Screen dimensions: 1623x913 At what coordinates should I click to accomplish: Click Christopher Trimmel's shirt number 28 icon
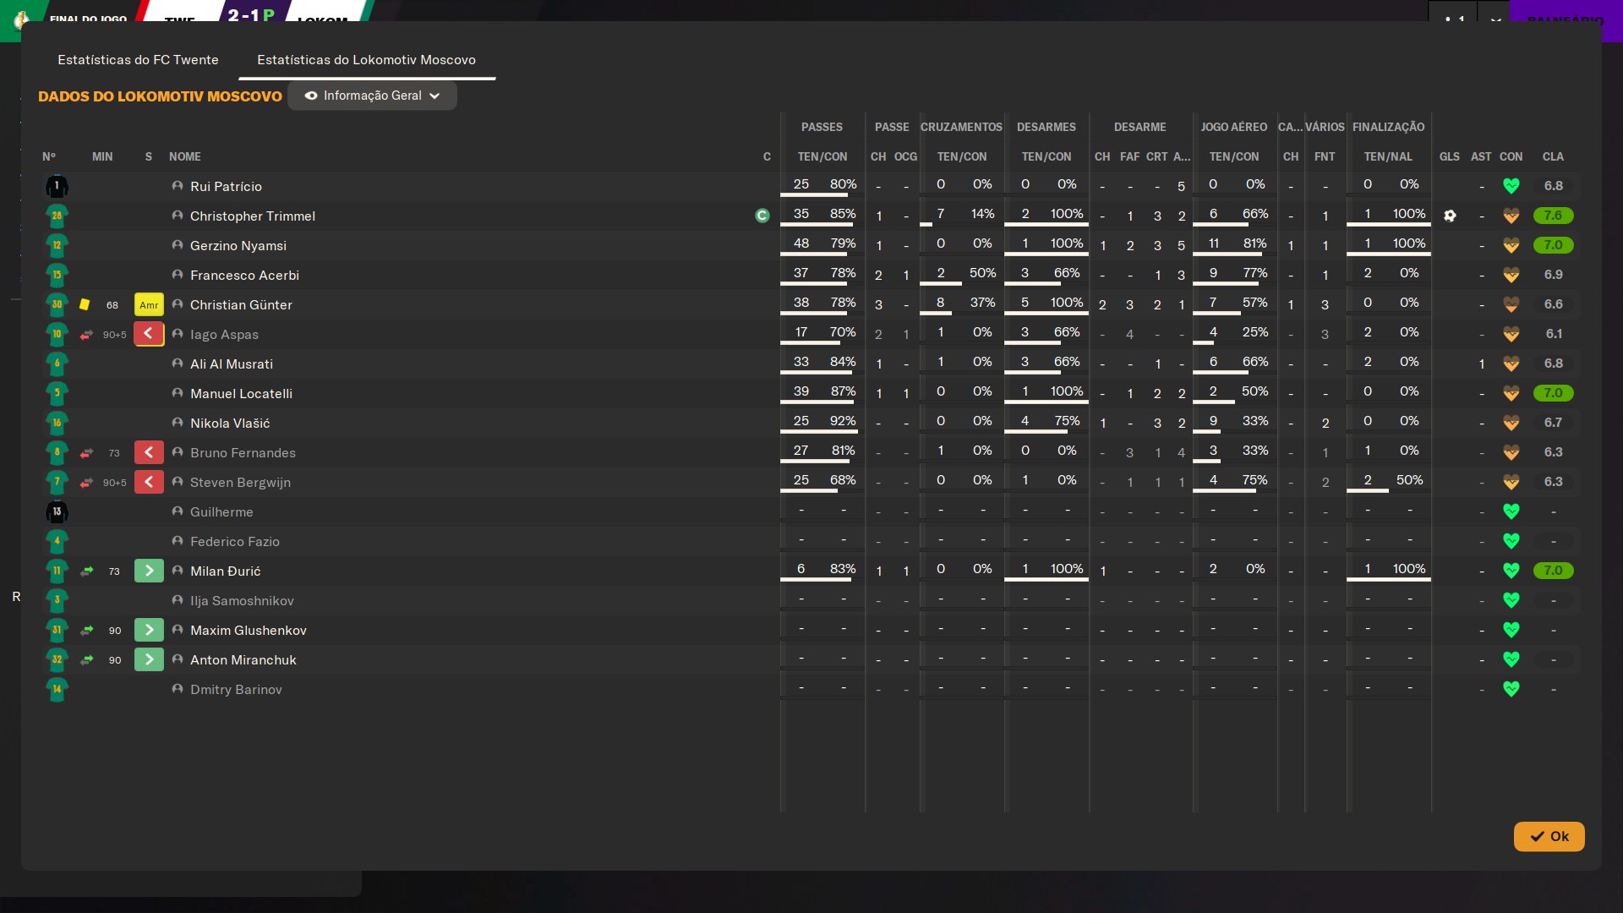click(x=57, y=216)
